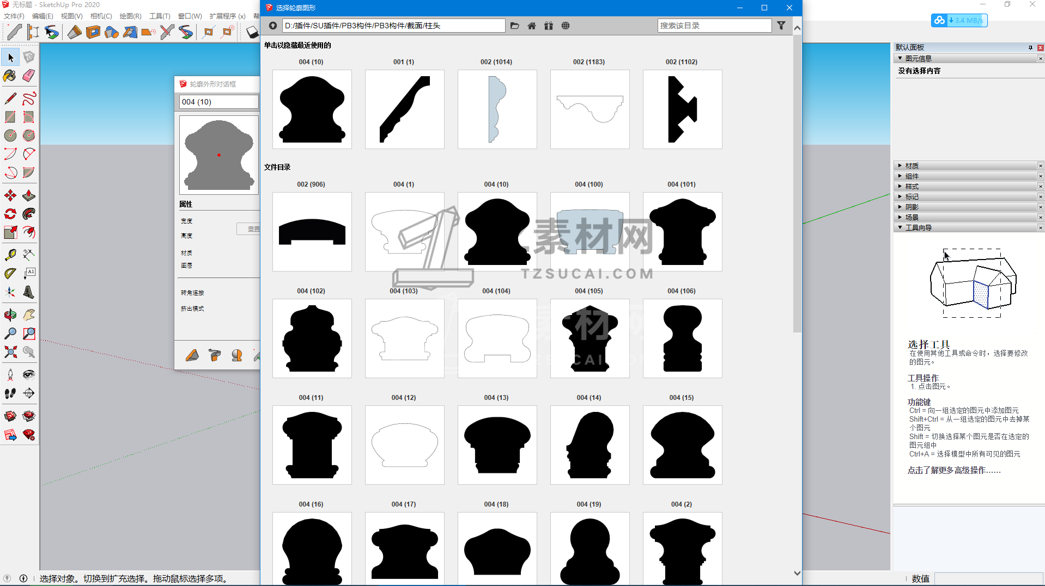Open the 点击了解更多高级操作 link
The image size is (1045, 586).
coord(953,471)
